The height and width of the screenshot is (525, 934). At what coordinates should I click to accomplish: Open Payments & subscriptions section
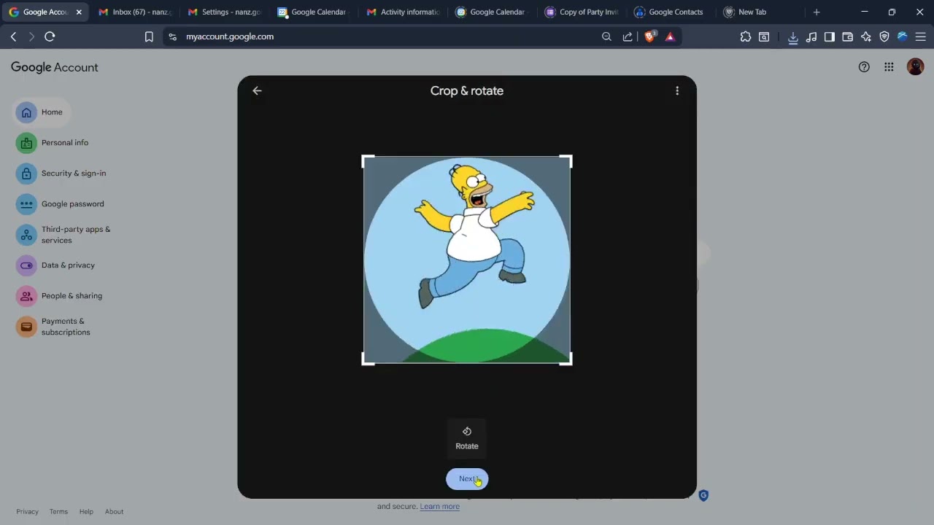[54, 327]
